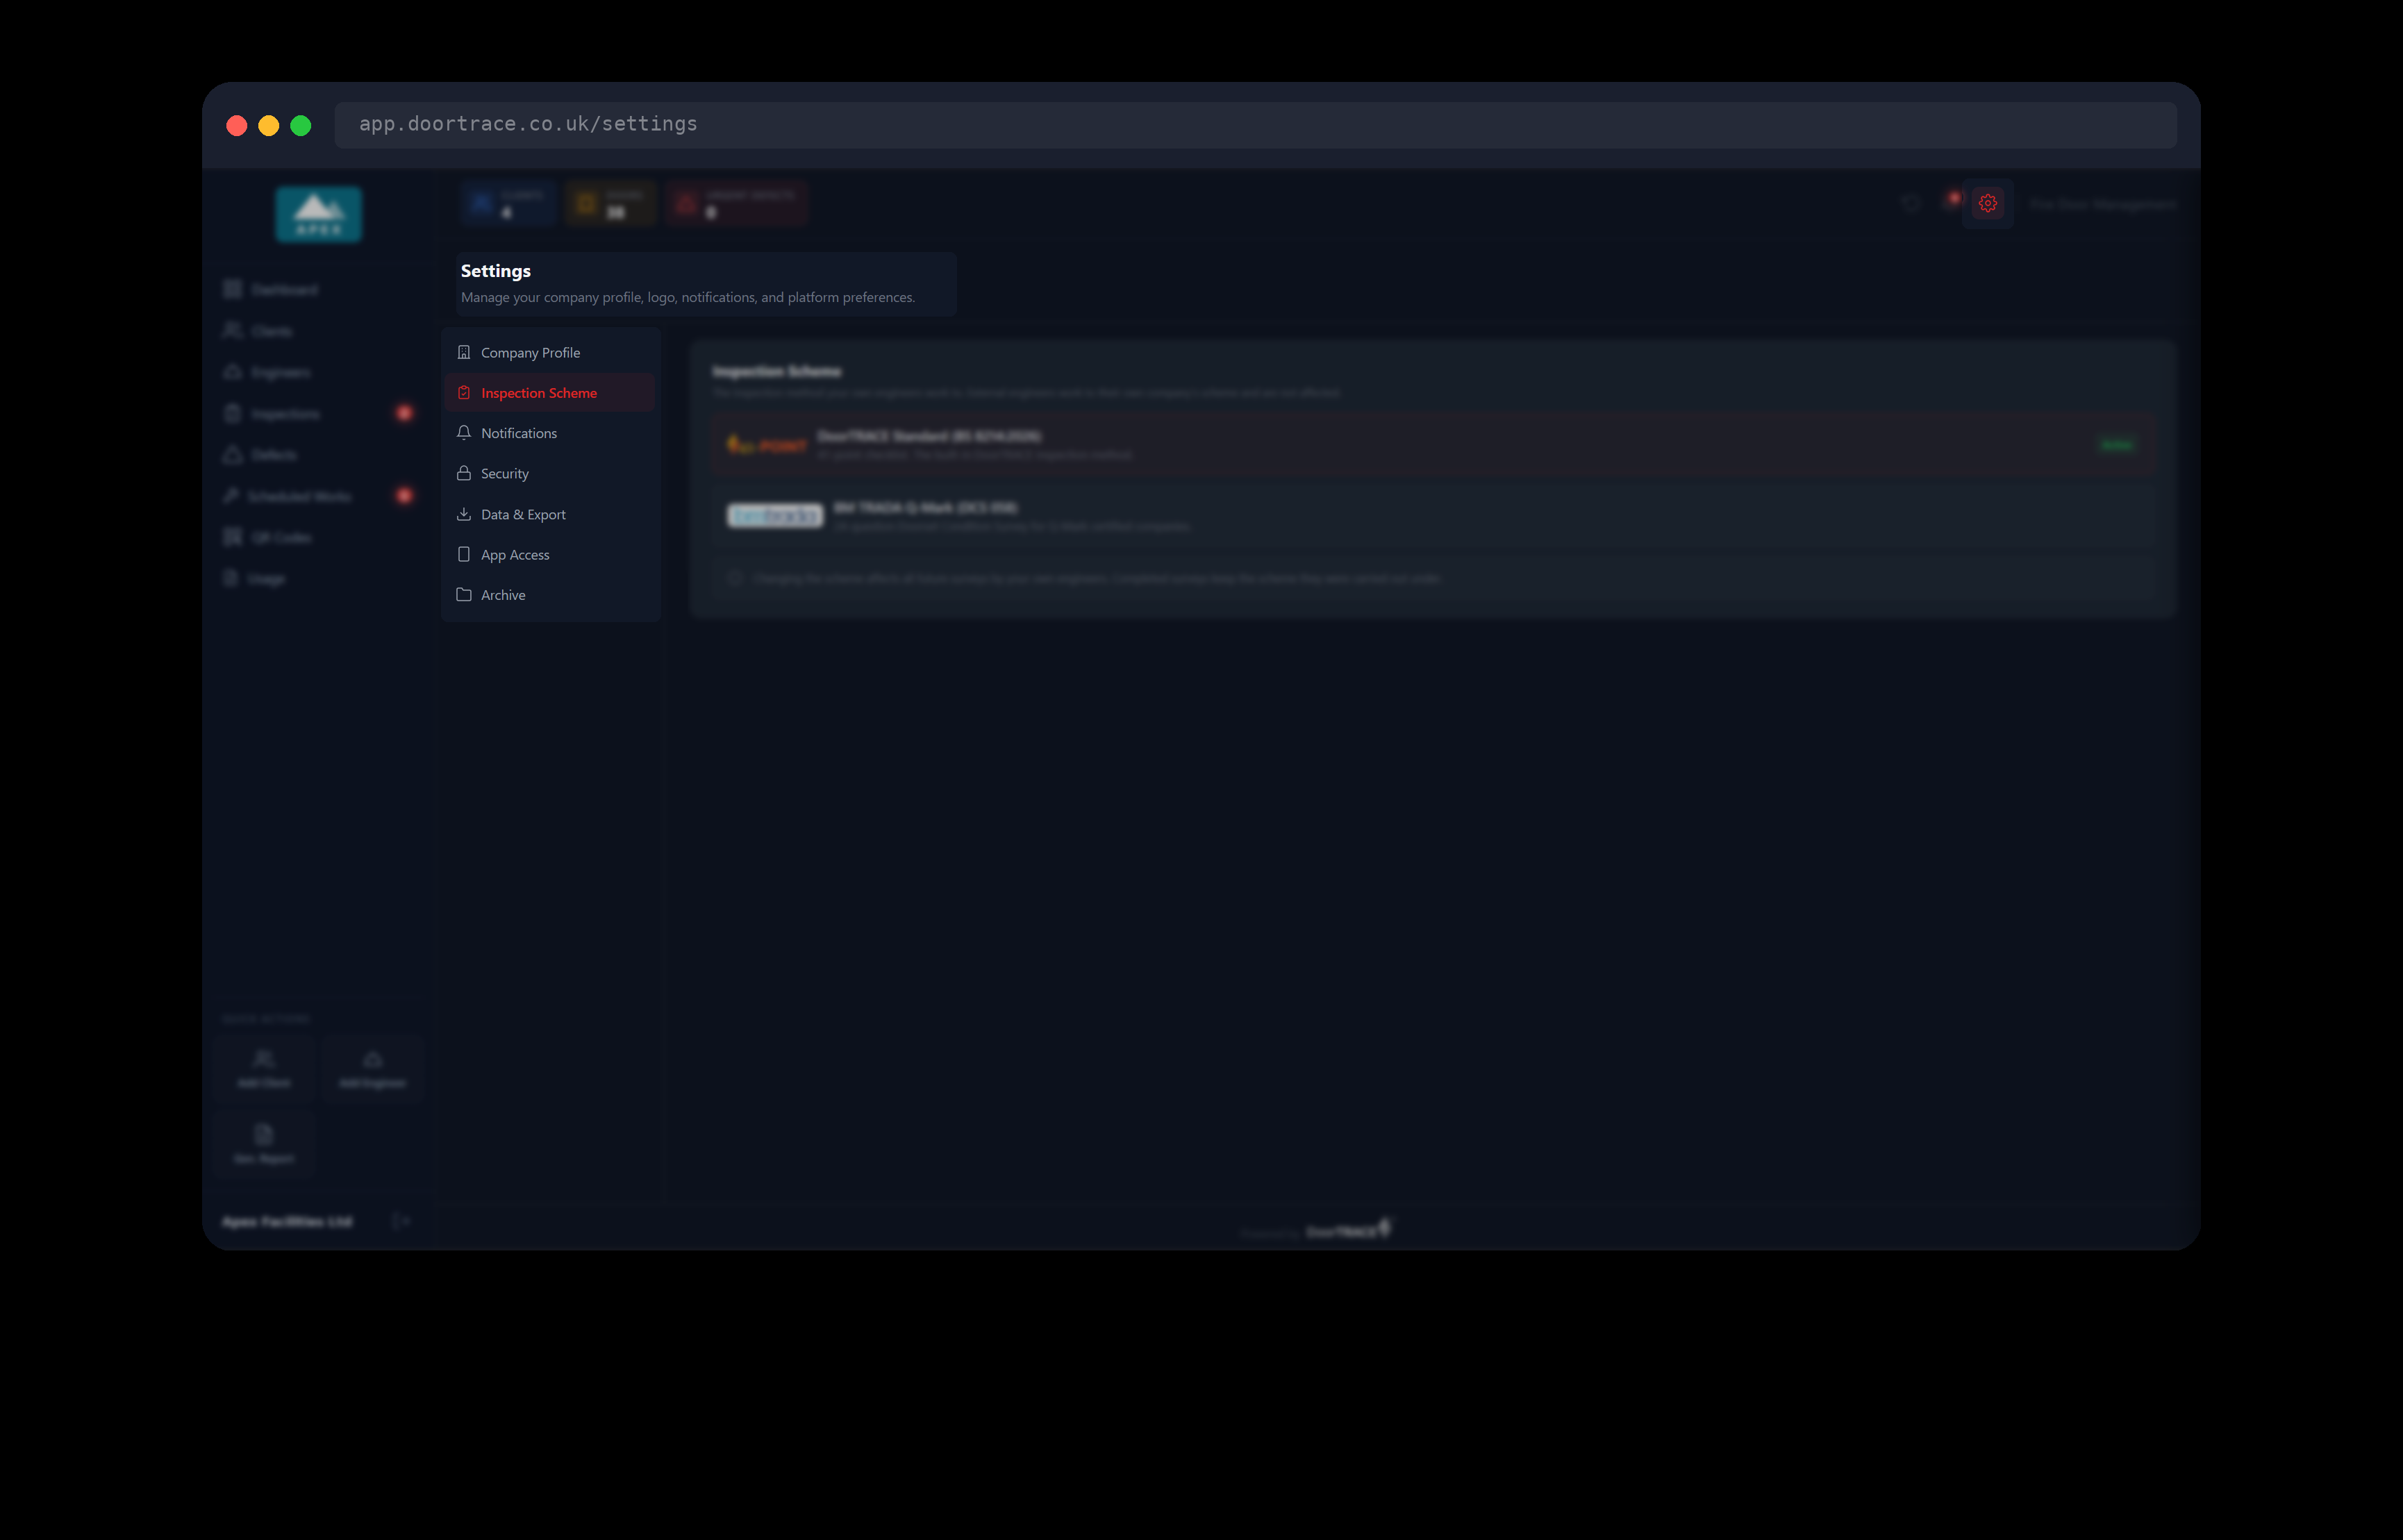Open the Notifications bell settings entry
2403x1540 pixels.
tap(550, 433)
